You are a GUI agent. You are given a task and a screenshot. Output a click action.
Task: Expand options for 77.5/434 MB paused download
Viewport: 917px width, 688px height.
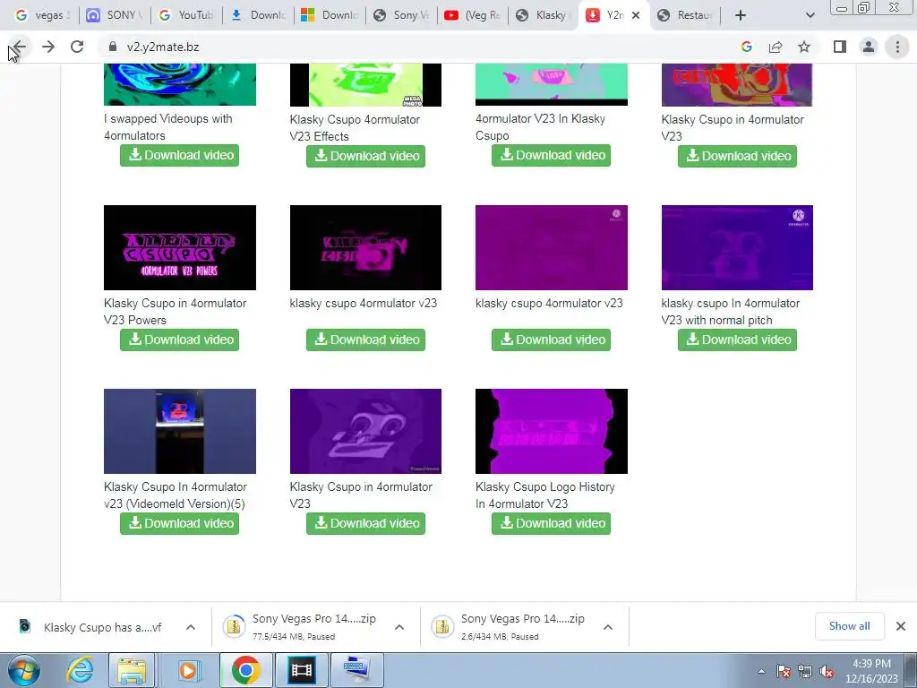coord(399,627)
